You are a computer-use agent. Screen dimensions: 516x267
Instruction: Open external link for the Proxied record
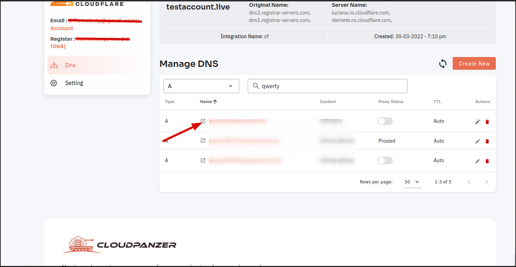point(203,141)
